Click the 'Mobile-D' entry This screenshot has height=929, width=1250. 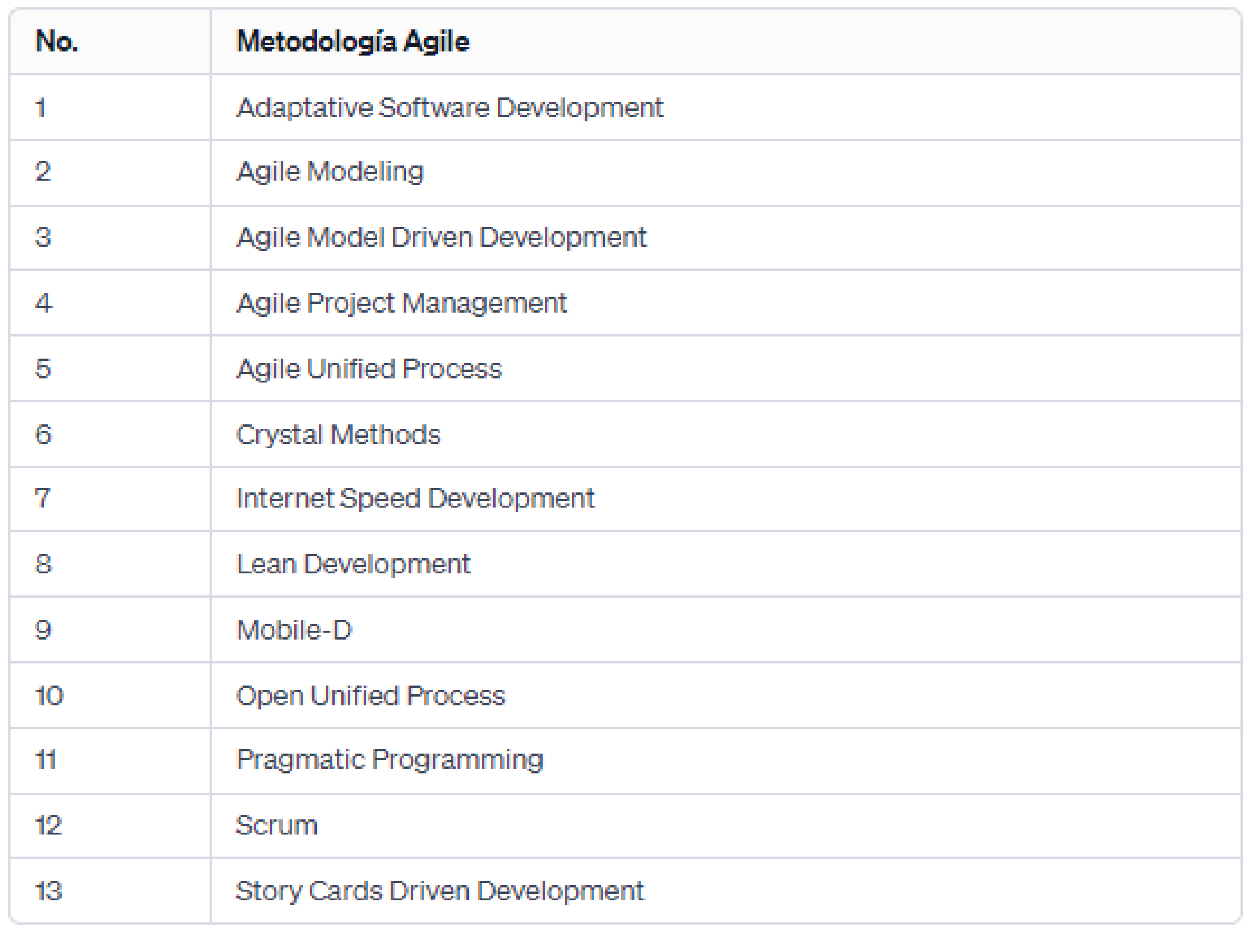[x=294, y=630]
